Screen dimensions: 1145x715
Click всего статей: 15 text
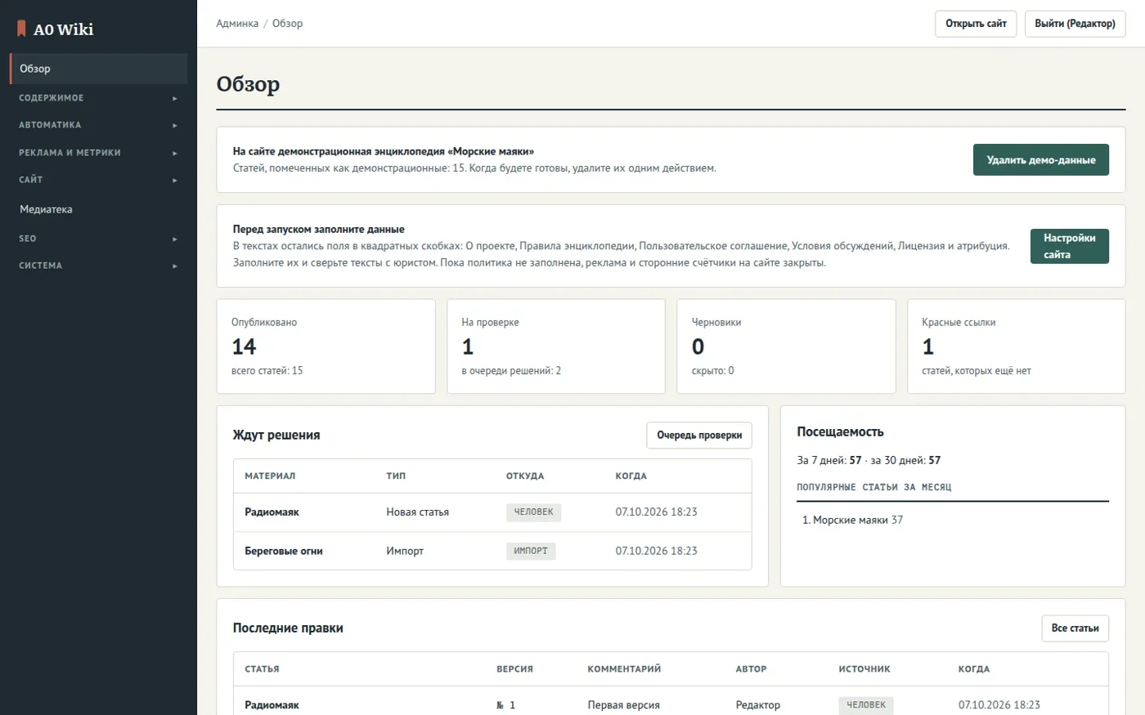(267, 371)
